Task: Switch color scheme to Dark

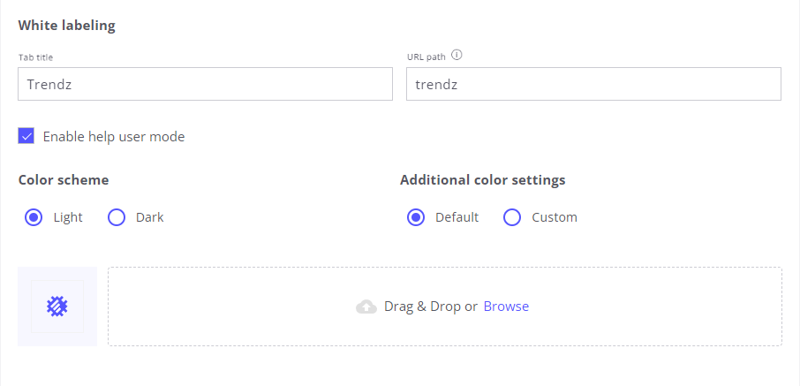Action: tap(117, 217)
